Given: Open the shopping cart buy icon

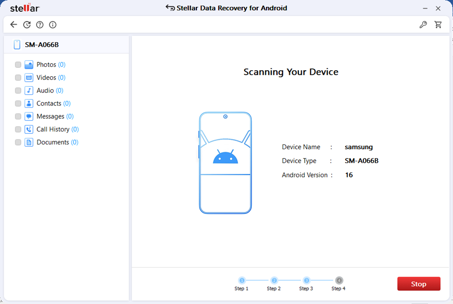Looking at the screenshot, I should tap(438, 25).
